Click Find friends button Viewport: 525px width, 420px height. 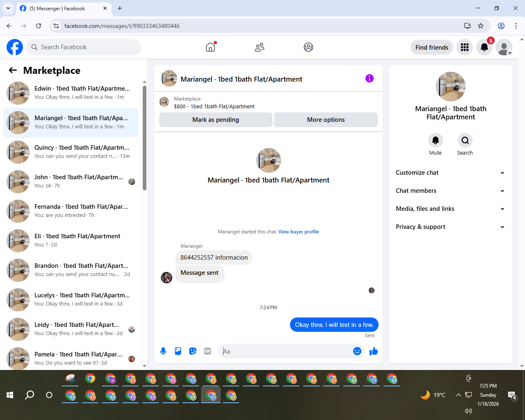pyautogui.click(x=432, y=47)
